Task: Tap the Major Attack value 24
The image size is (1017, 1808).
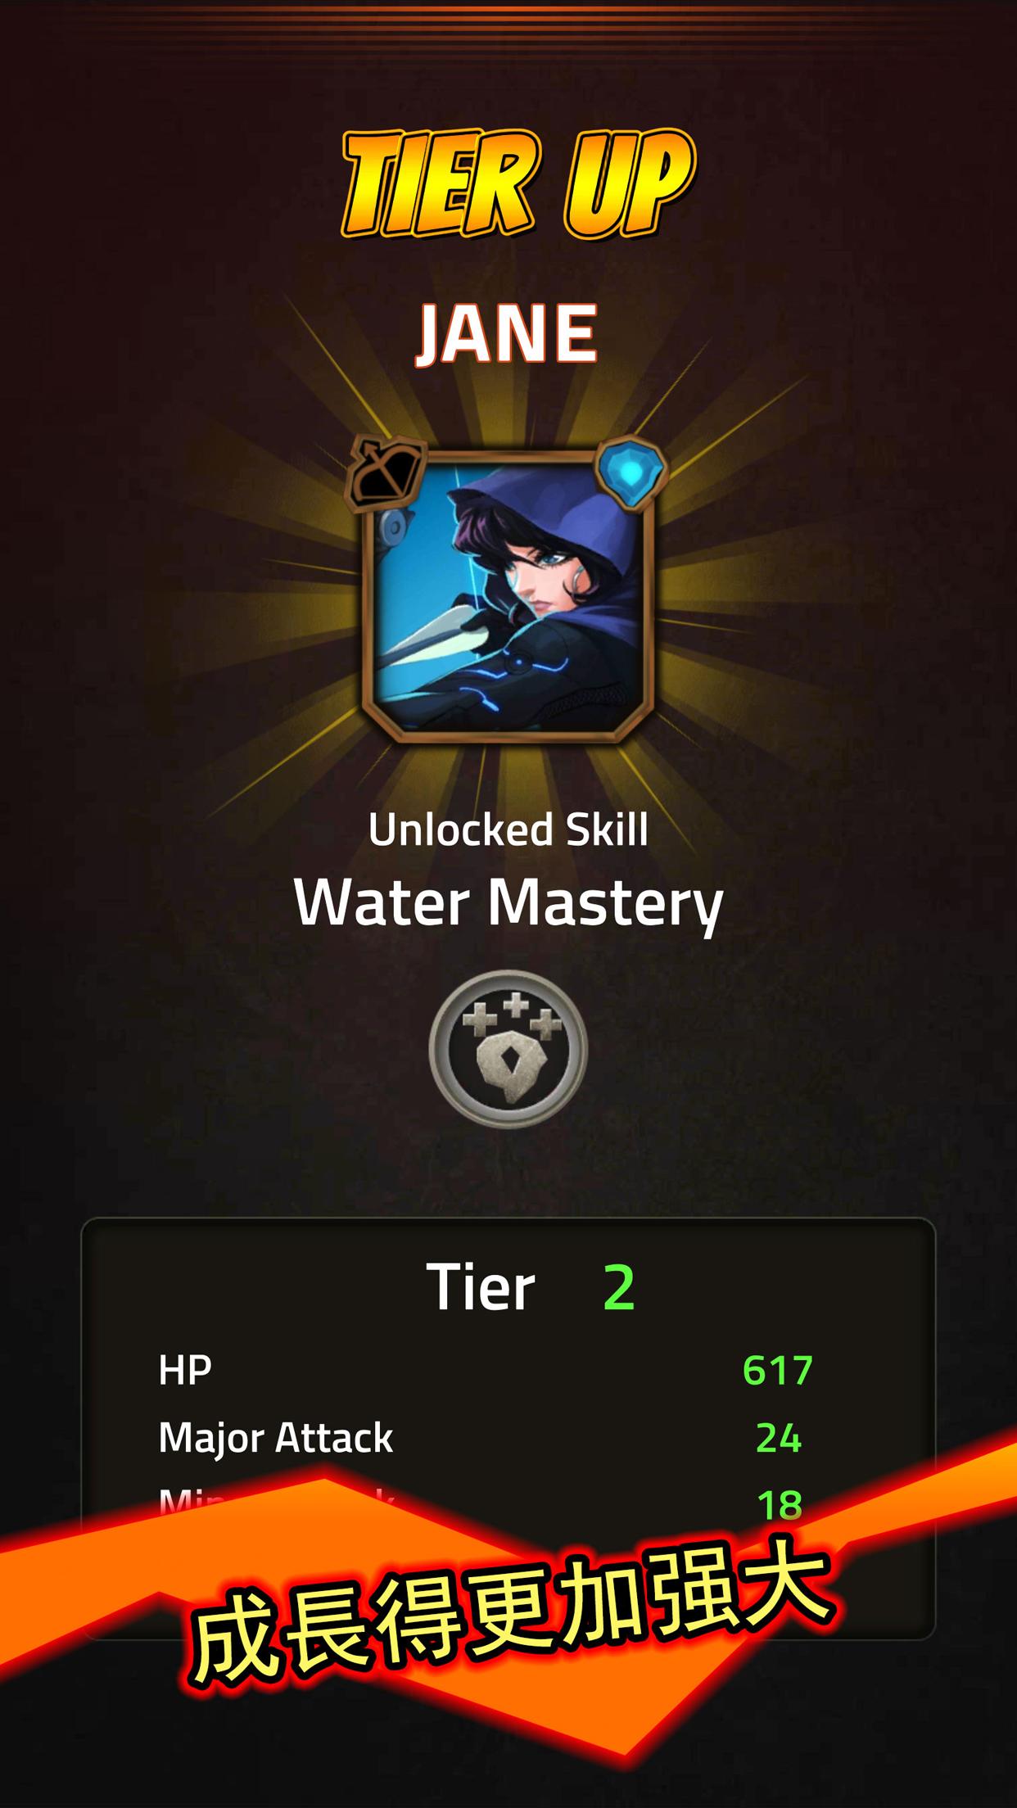Action: point(778,1438)
